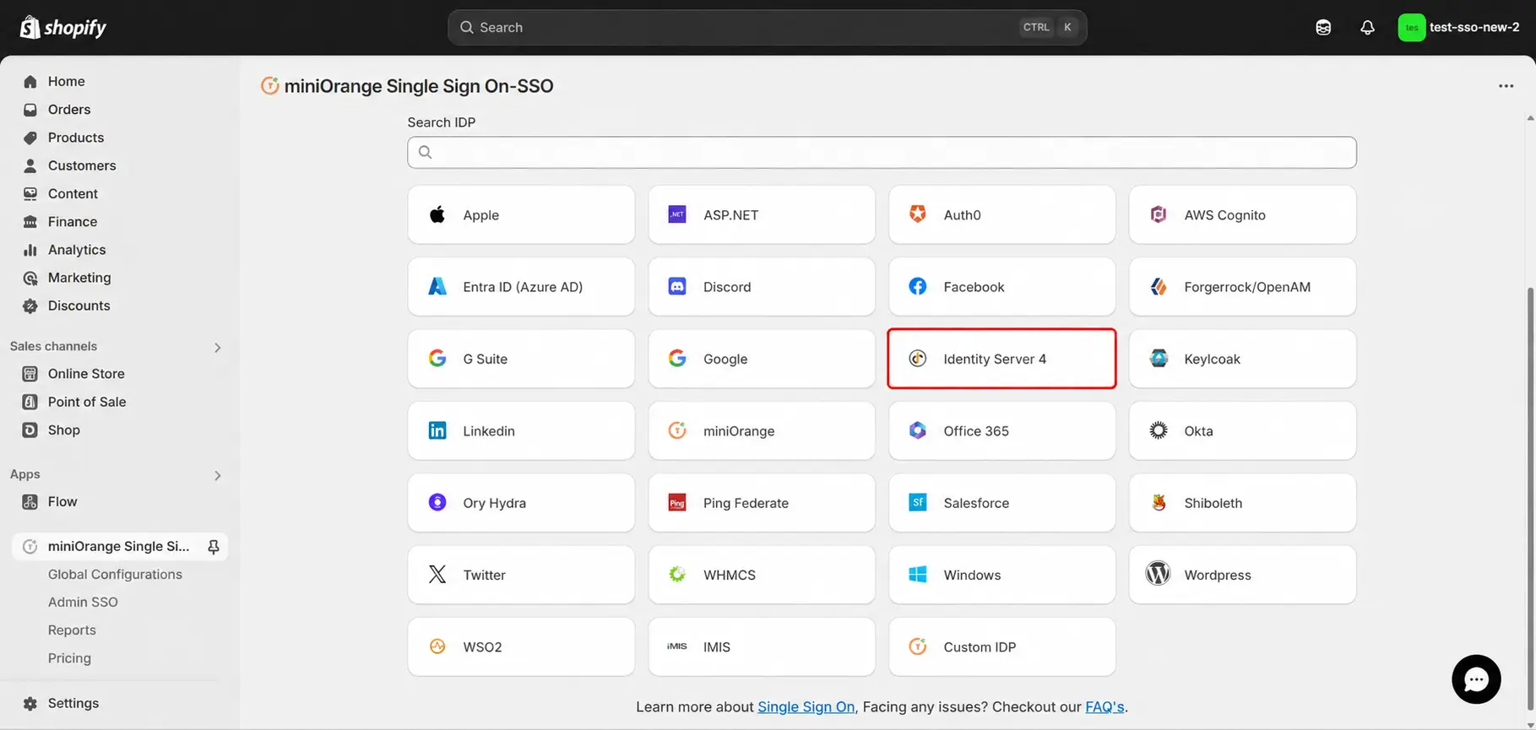The image size is (1536, 730).
Task: Click the Discounts badge icon
Action: [30, 306]
